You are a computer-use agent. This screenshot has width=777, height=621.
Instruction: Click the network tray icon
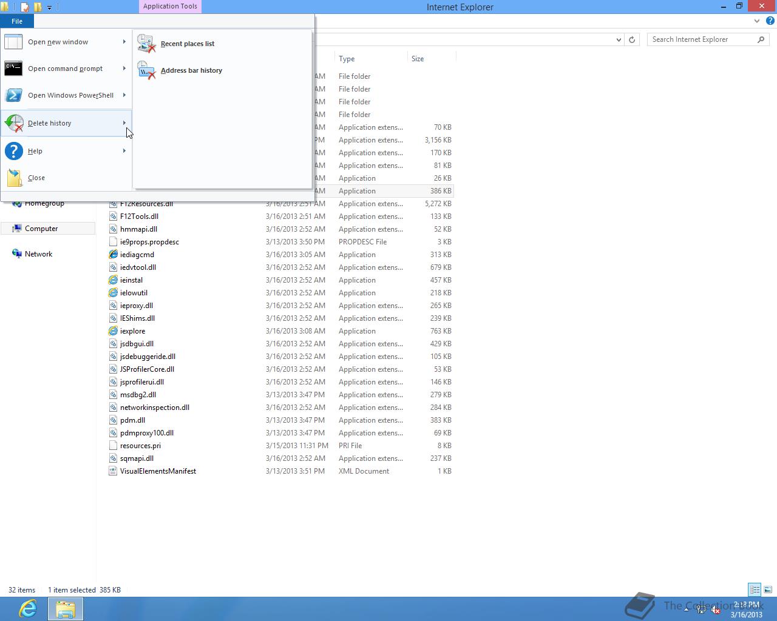(x=701, y=611)
